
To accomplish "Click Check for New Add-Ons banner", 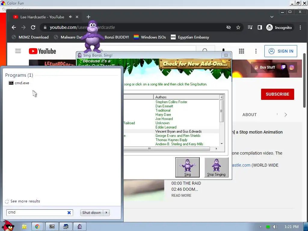I will pyautogui.click(x=195, y=64).
